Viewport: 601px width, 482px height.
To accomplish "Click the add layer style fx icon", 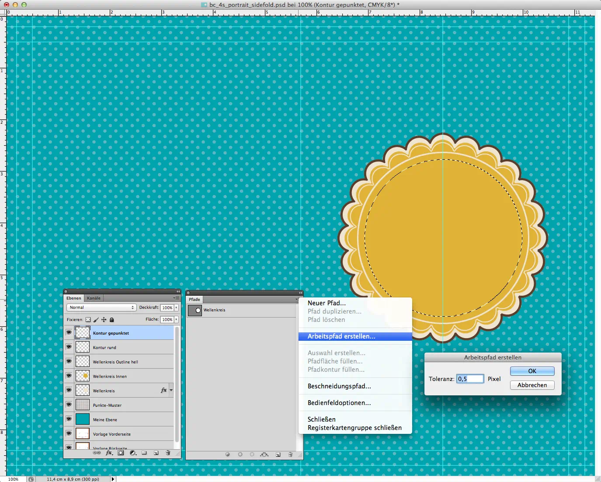I will [x=109, y=453].
